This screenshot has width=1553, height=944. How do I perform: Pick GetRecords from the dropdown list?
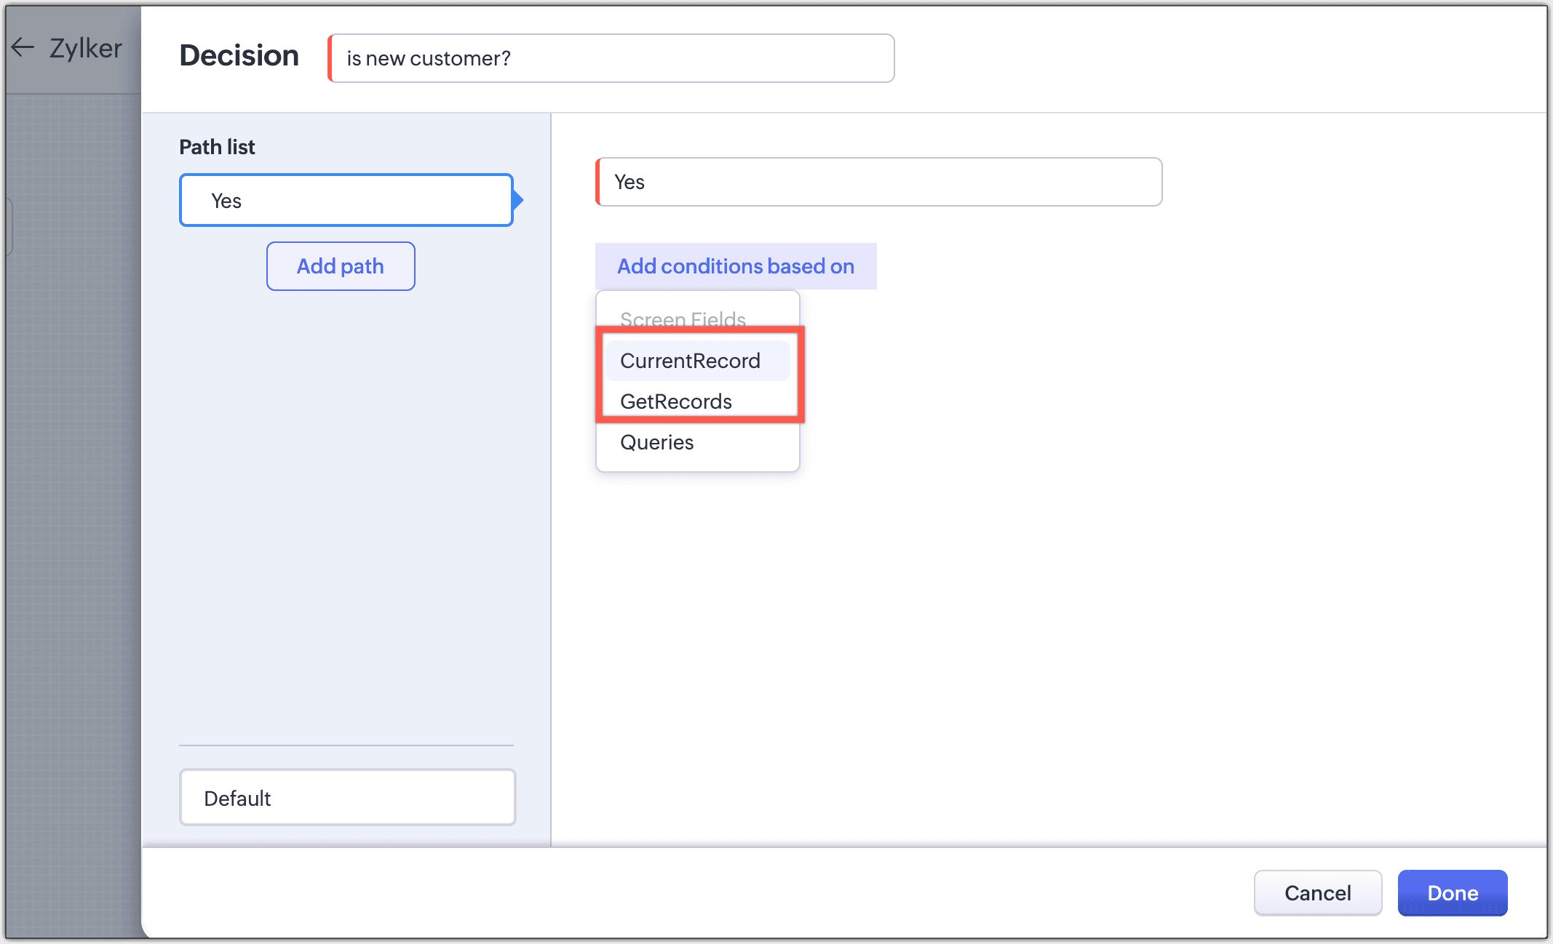click(676, 401)
